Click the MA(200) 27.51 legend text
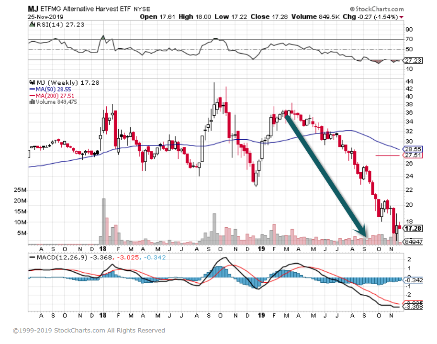The image size is (437, 344). [55, 96]
